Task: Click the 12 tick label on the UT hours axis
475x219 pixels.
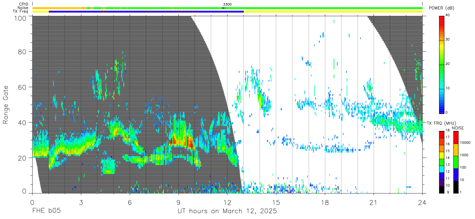Action: [x=227, y=202]
